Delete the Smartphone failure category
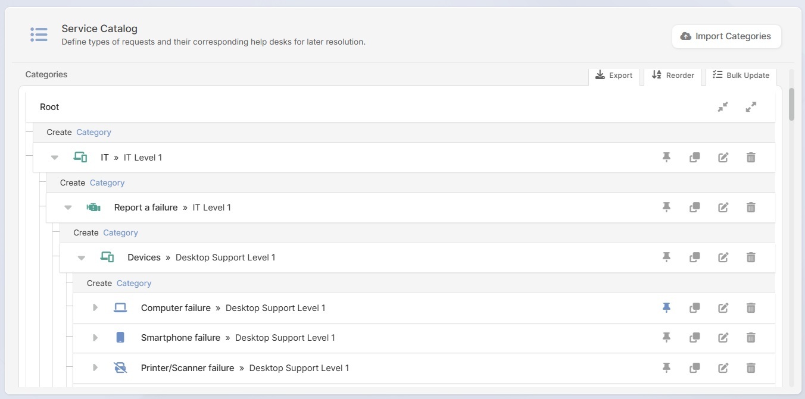 [751, 338]
